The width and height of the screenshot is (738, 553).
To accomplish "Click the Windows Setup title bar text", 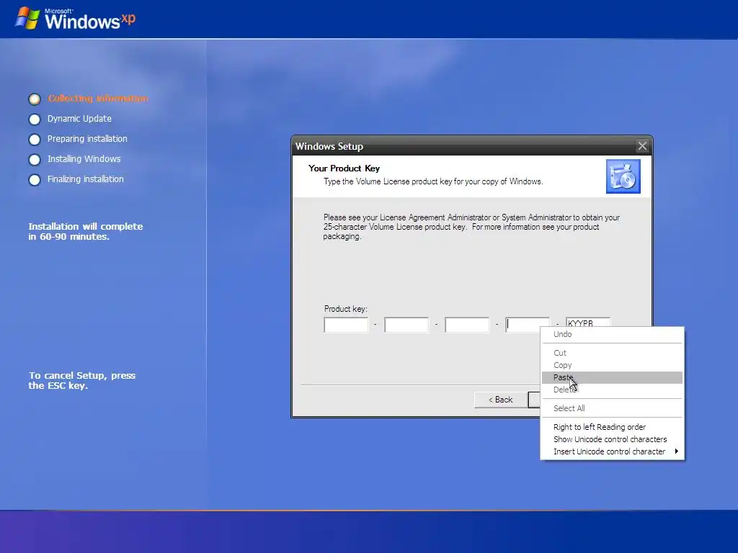I will [329, 146].
